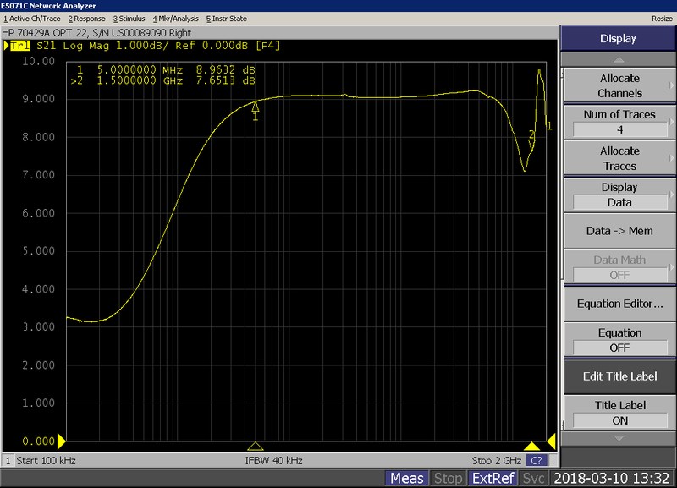Expand the Allocate Traces submenu

point(619,158)
